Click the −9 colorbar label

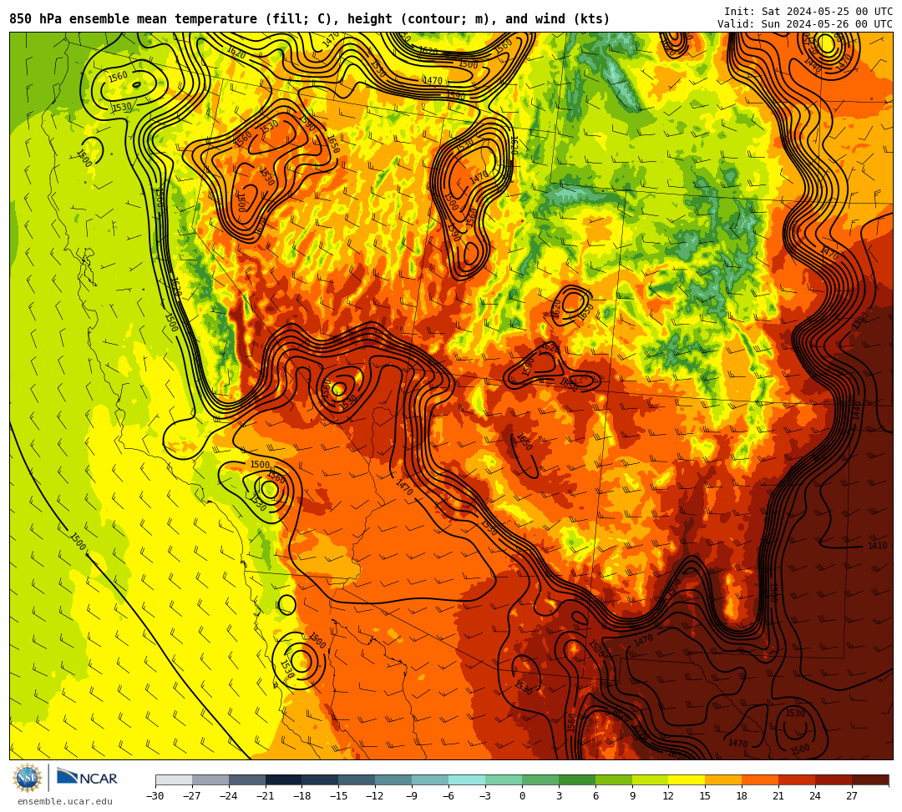point(412,796)
